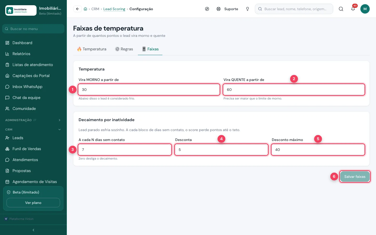
Task: Go to Captações do Portal
Action: click(33, 76)
